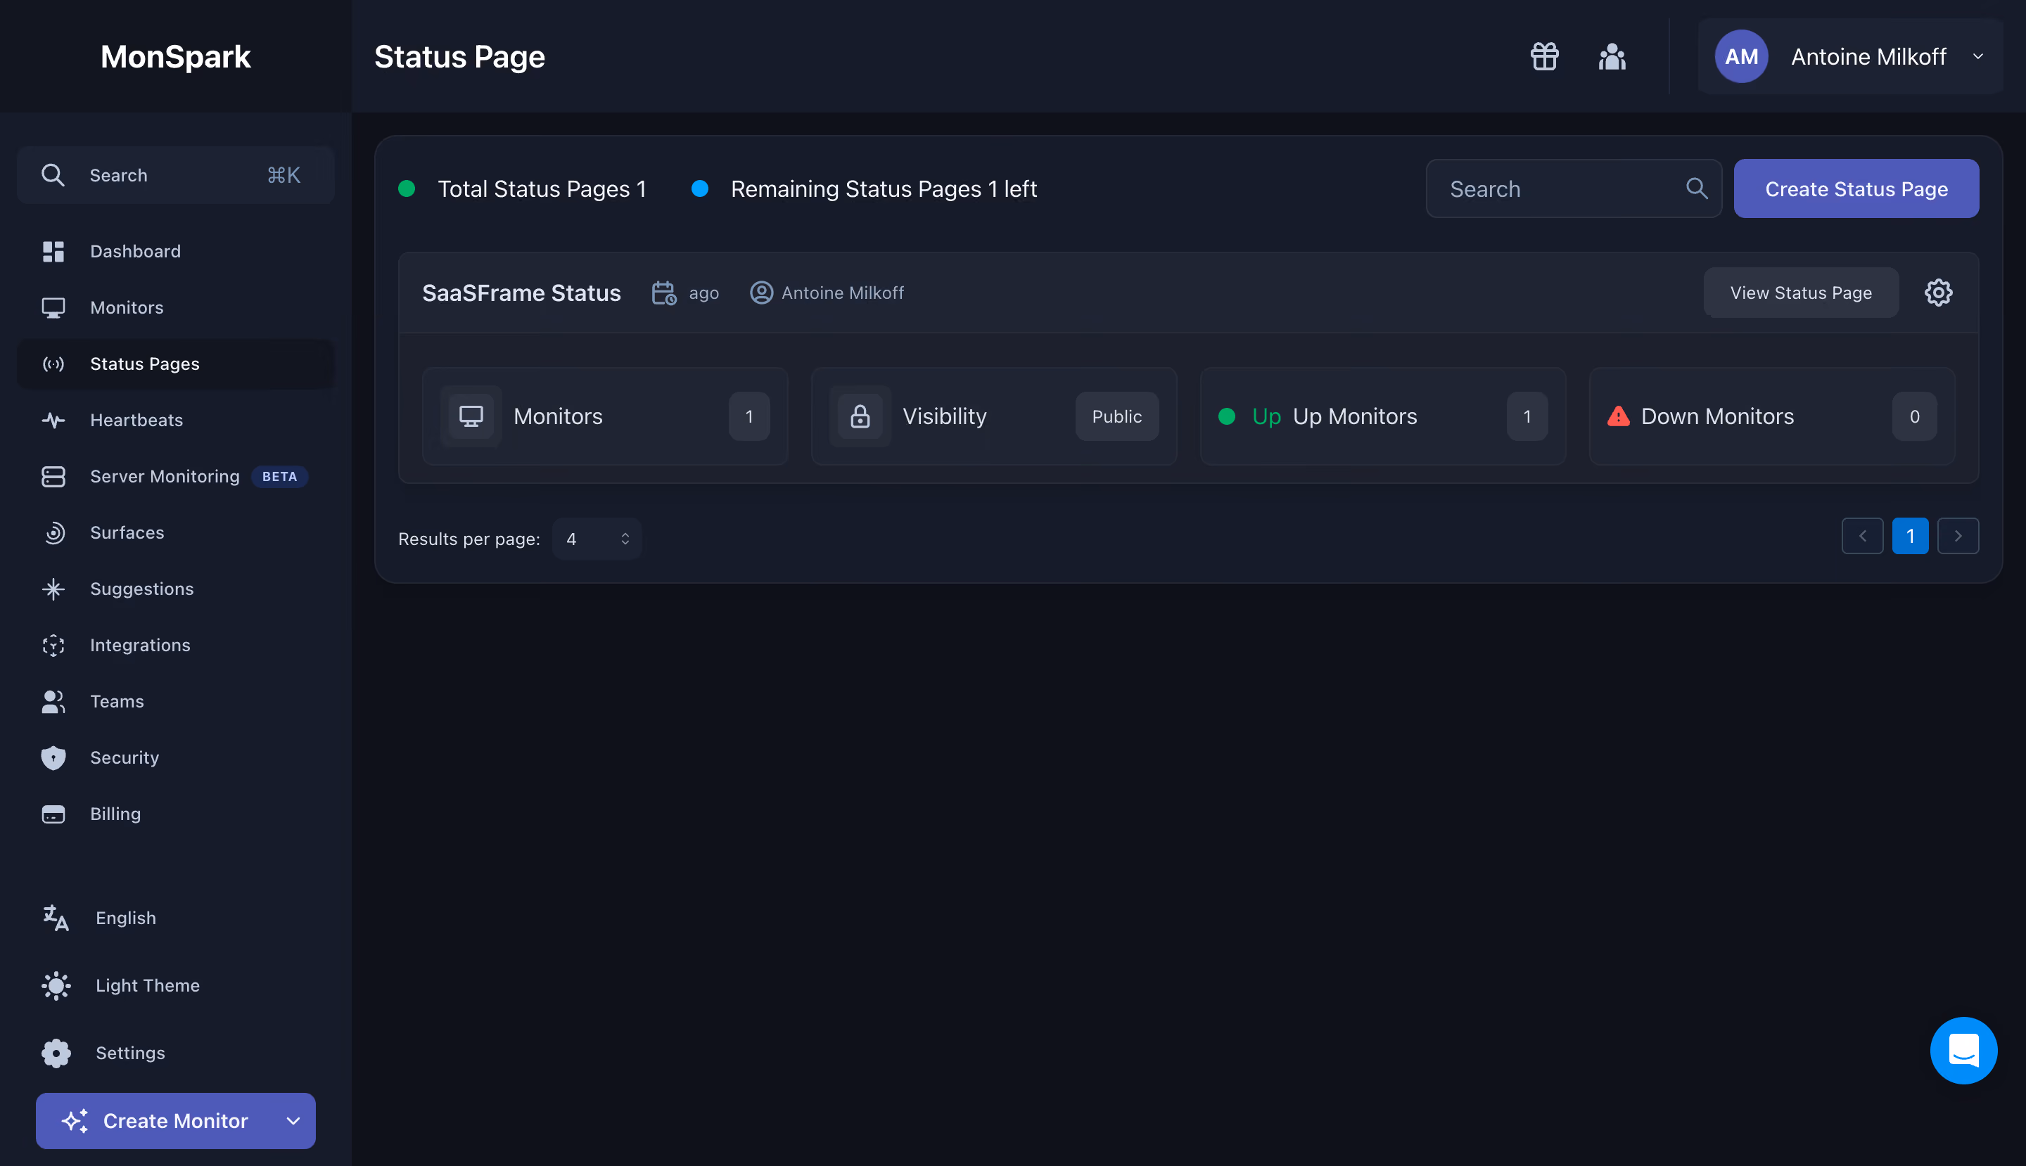Viewport: 2026px width, 1166px height.
Task: Click the previous page arrow
Action: click(1862, 536)
